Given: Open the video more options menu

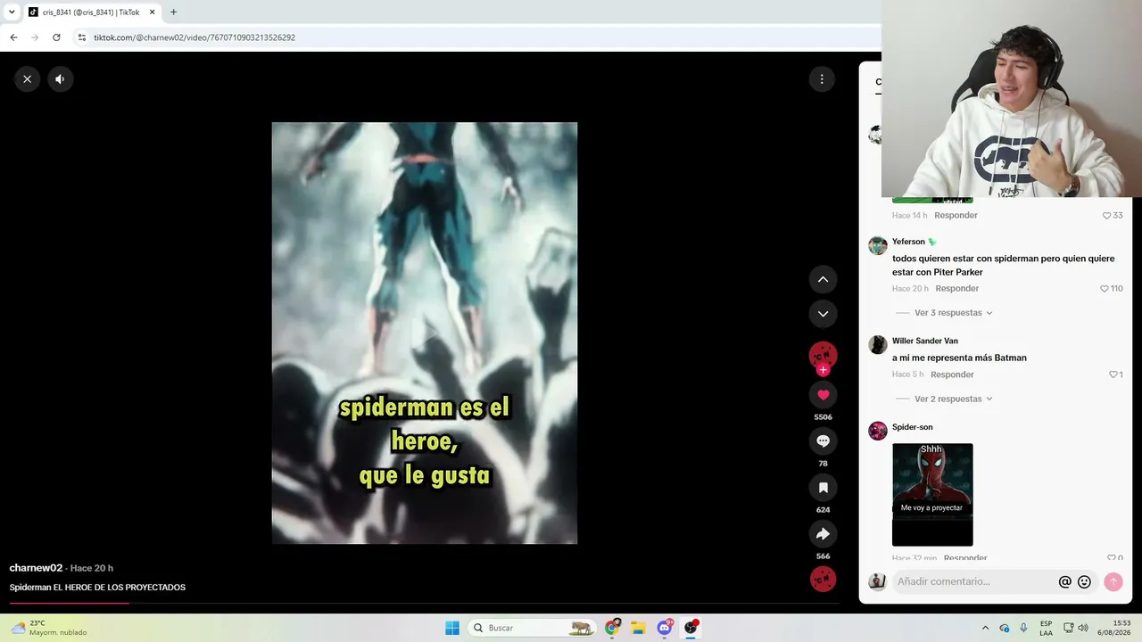Looking at the screenshot, I should (x=822, y=79).
